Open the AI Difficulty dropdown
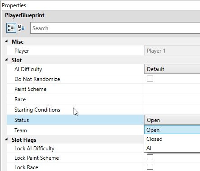 pyautogui.click(x=172, y=69)
